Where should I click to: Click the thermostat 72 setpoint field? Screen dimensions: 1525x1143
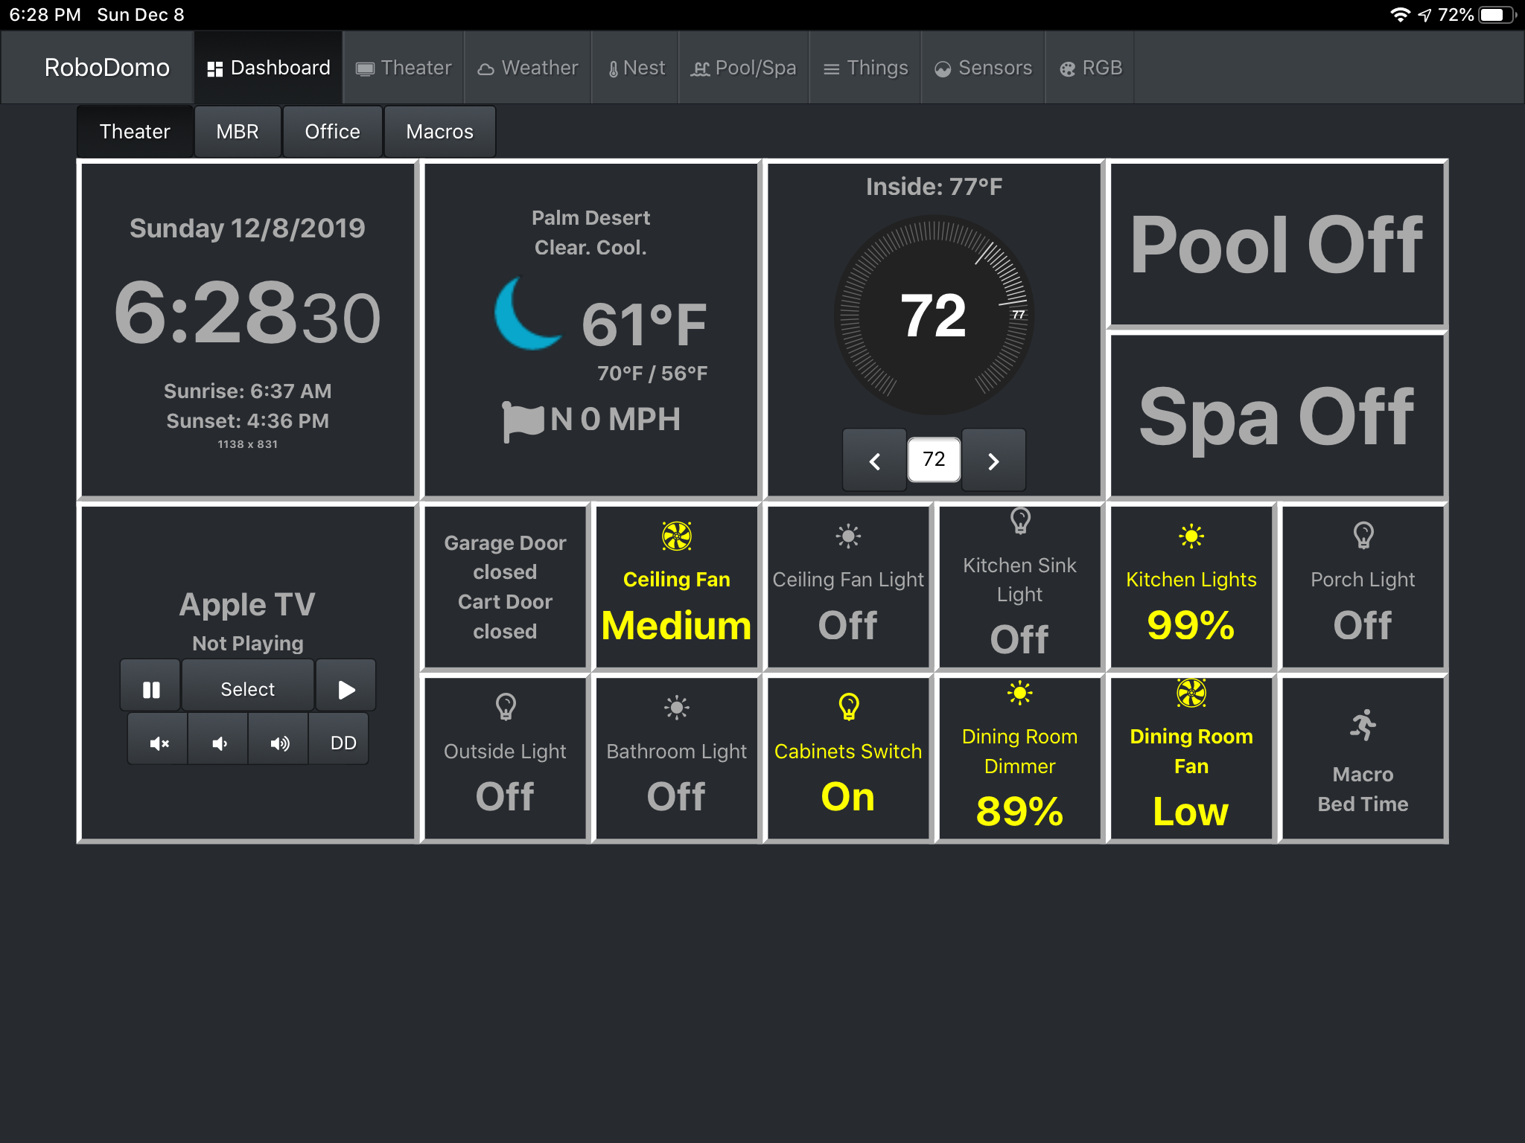pos(934,459)
